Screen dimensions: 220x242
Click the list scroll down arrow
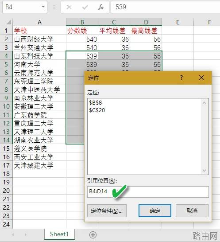pos(204,170)
